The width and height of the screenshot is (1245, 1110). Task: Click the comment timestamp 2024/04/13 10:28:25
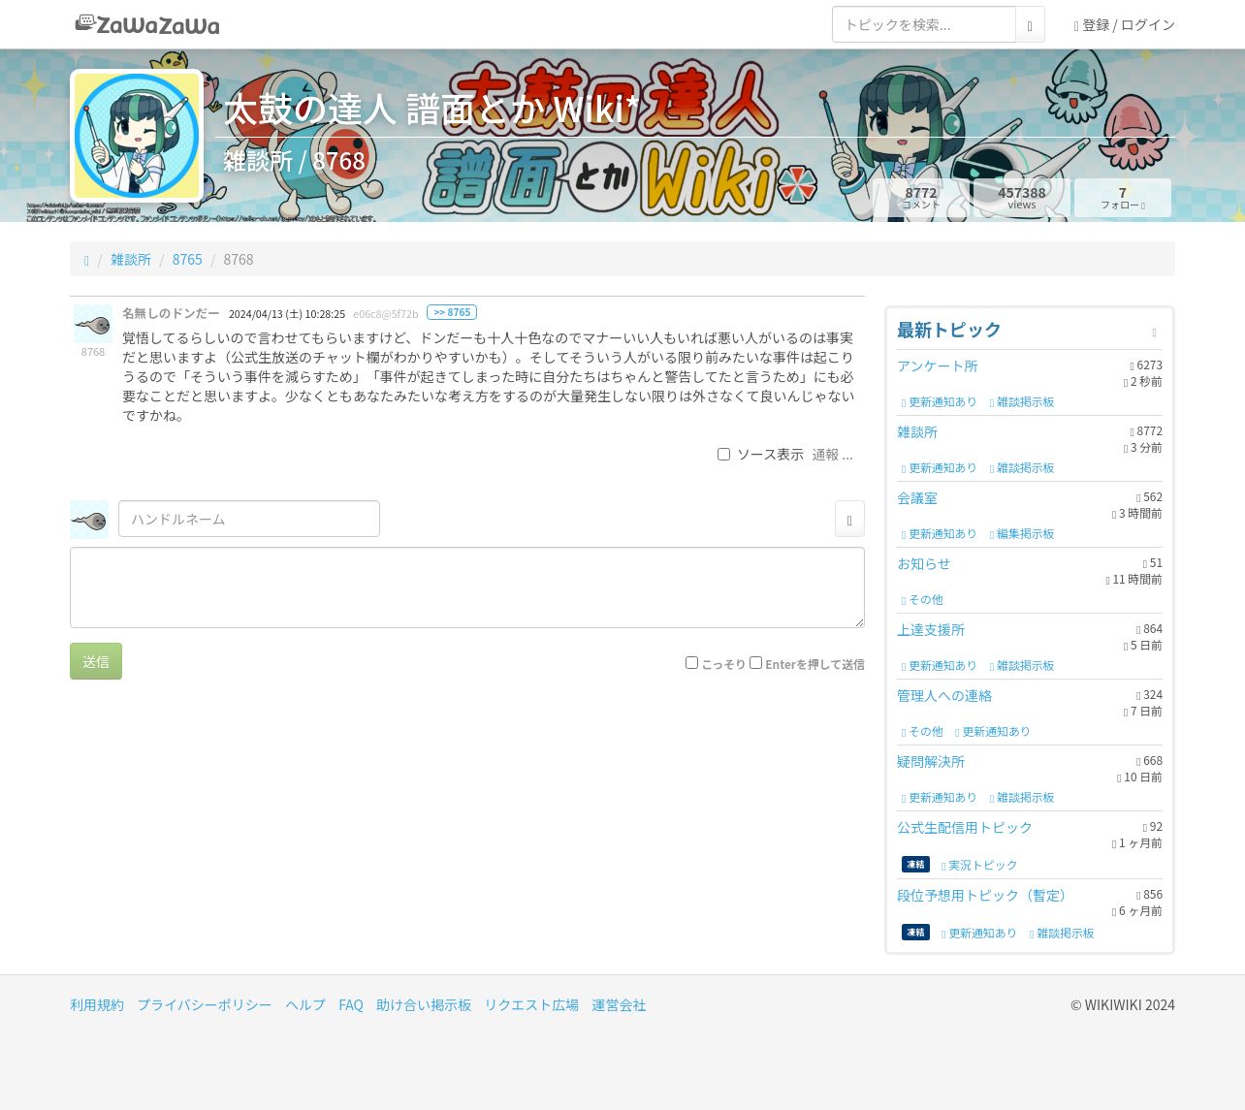[287, 314]
